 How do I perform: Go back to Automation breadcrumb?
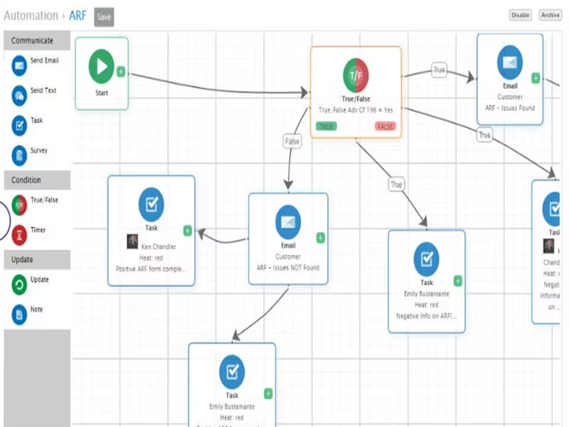[x=31, y=16]
